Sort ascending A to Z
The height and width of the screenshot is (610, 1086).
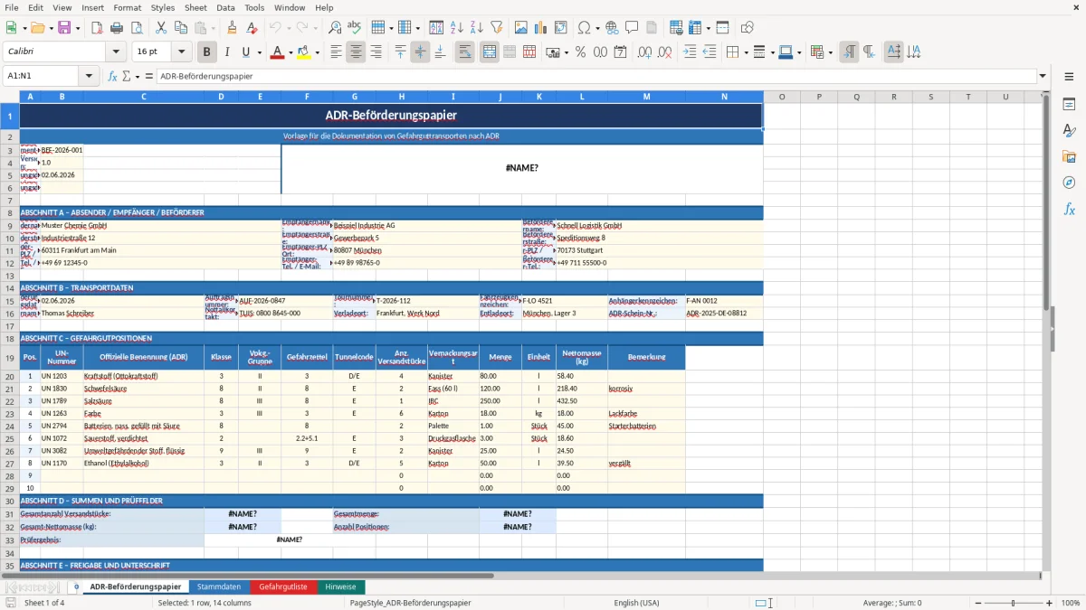coord(457,28)
